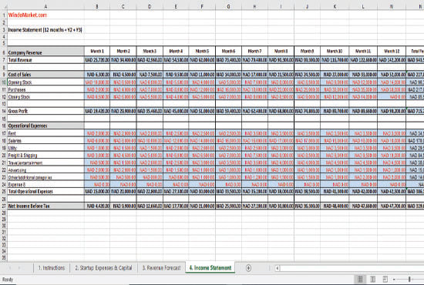Switch to Page Layout view
Image resolution: width=424 pixels, height=285 pixels.
pyautogui.click(x=372, y=279)
